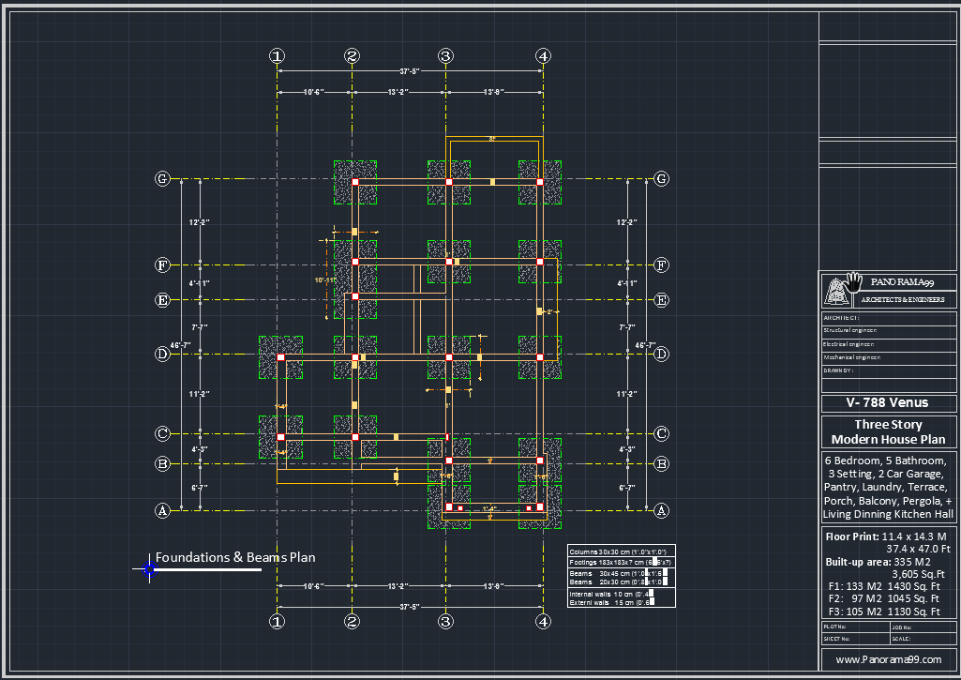Viewport: 961px width, 680px height.
Task: Click the 'SHEET No:' cell
Action: coord(856,639)
